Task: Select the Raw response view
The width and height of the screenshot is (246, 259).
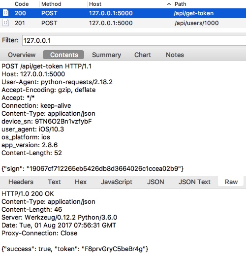Action: coord(231,182)
